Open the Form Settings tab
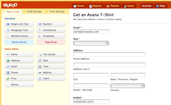The width and height of the screenshot is (171, 105). [x=55, y=12]
